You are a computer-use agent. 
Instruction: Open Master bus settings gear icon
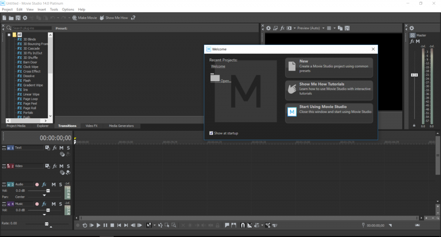click(412, 28)
